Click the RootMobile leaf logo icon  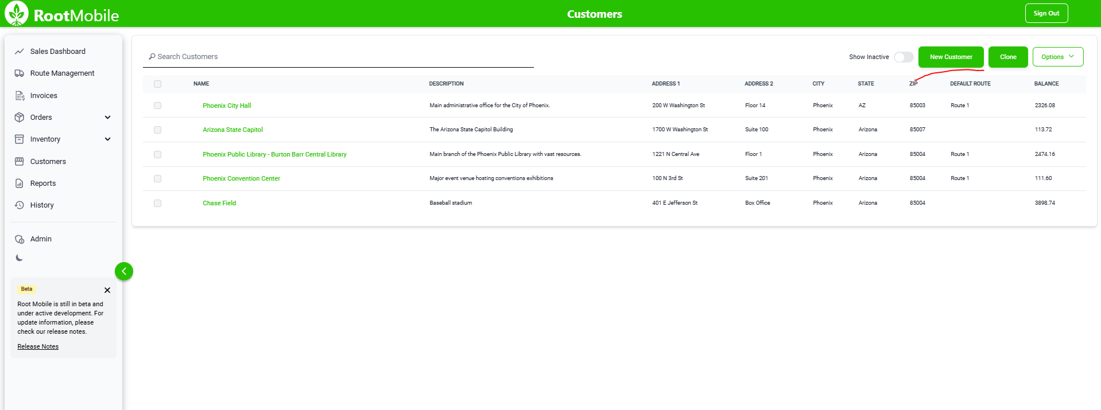pyautogui.click(x=17, y=14)
